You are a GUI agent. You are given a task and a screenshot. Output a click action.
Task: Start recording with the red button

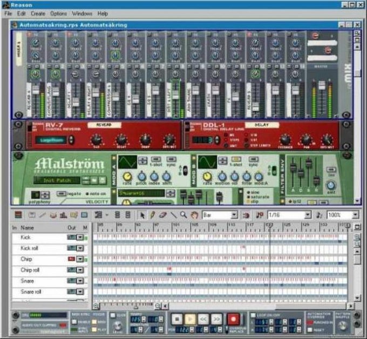pos(233,319)
